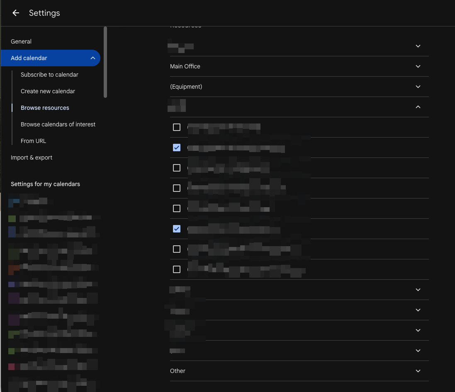Click the Other group label

(x=178, y=371)
